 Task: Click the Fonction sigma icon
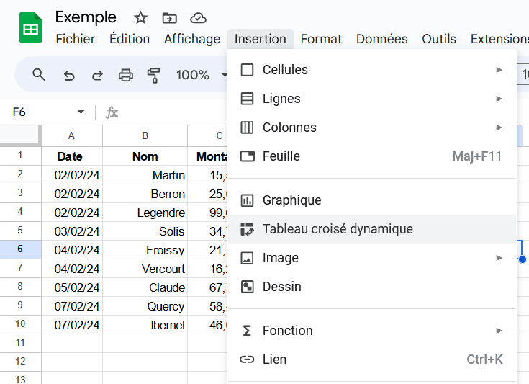(247, 331)
